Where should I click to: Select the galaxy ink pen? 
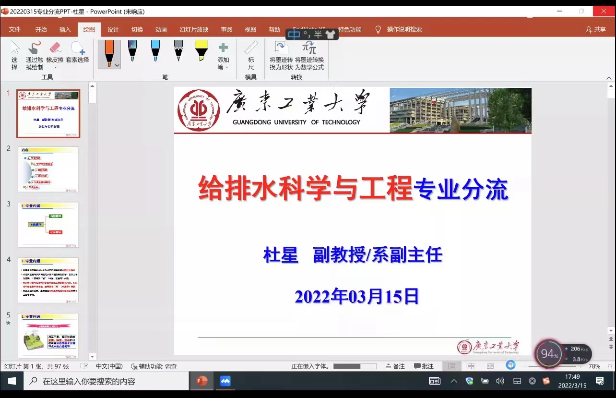(x=132, y=51)
